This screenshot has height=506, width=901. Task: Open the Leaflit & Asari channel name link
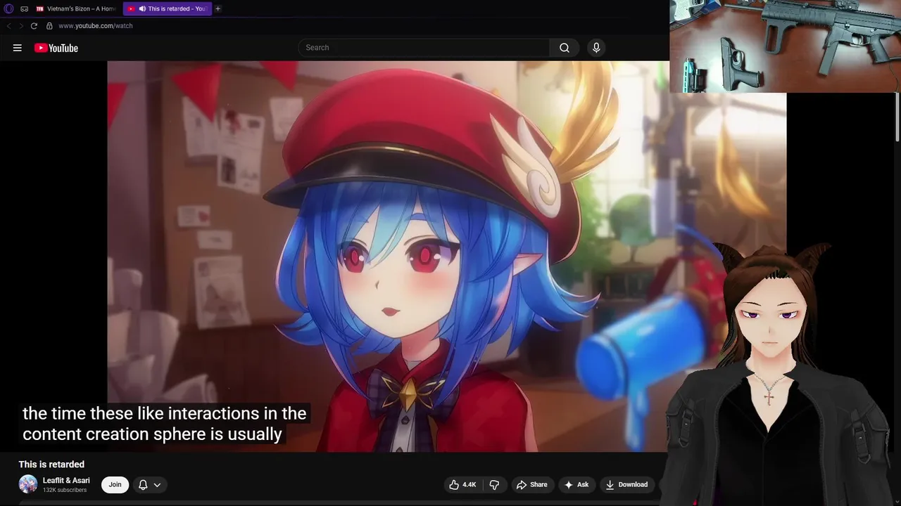point(66,481)
